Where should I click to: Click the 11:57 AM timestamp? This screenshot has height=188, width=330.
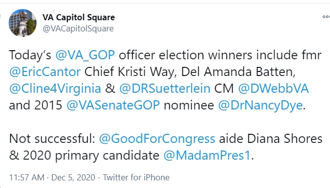point(27,177)
